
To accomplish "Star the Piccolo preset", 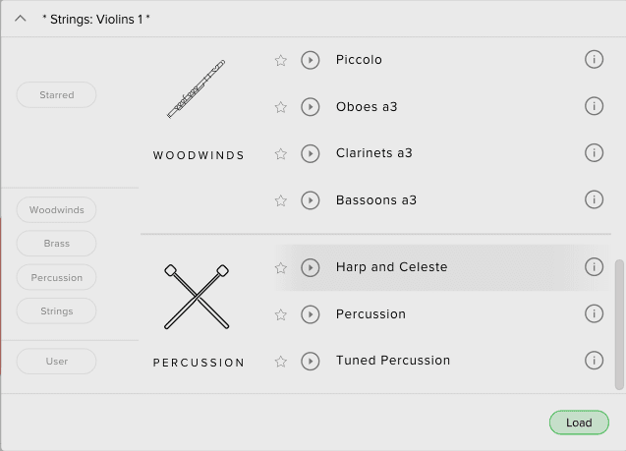I will (281, 60).
